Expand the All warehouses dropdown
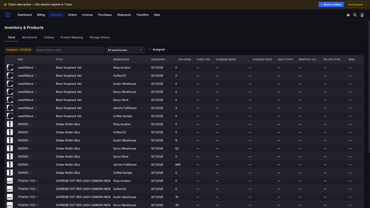370x208 pixels. [x=125, y=50]
